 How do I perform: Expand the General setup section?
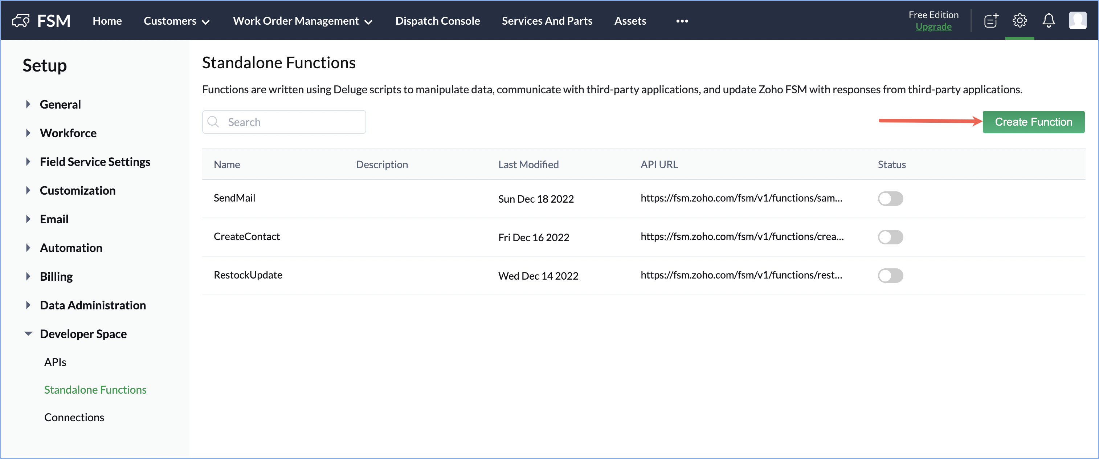pyautogui.click(x=28, y=104)
